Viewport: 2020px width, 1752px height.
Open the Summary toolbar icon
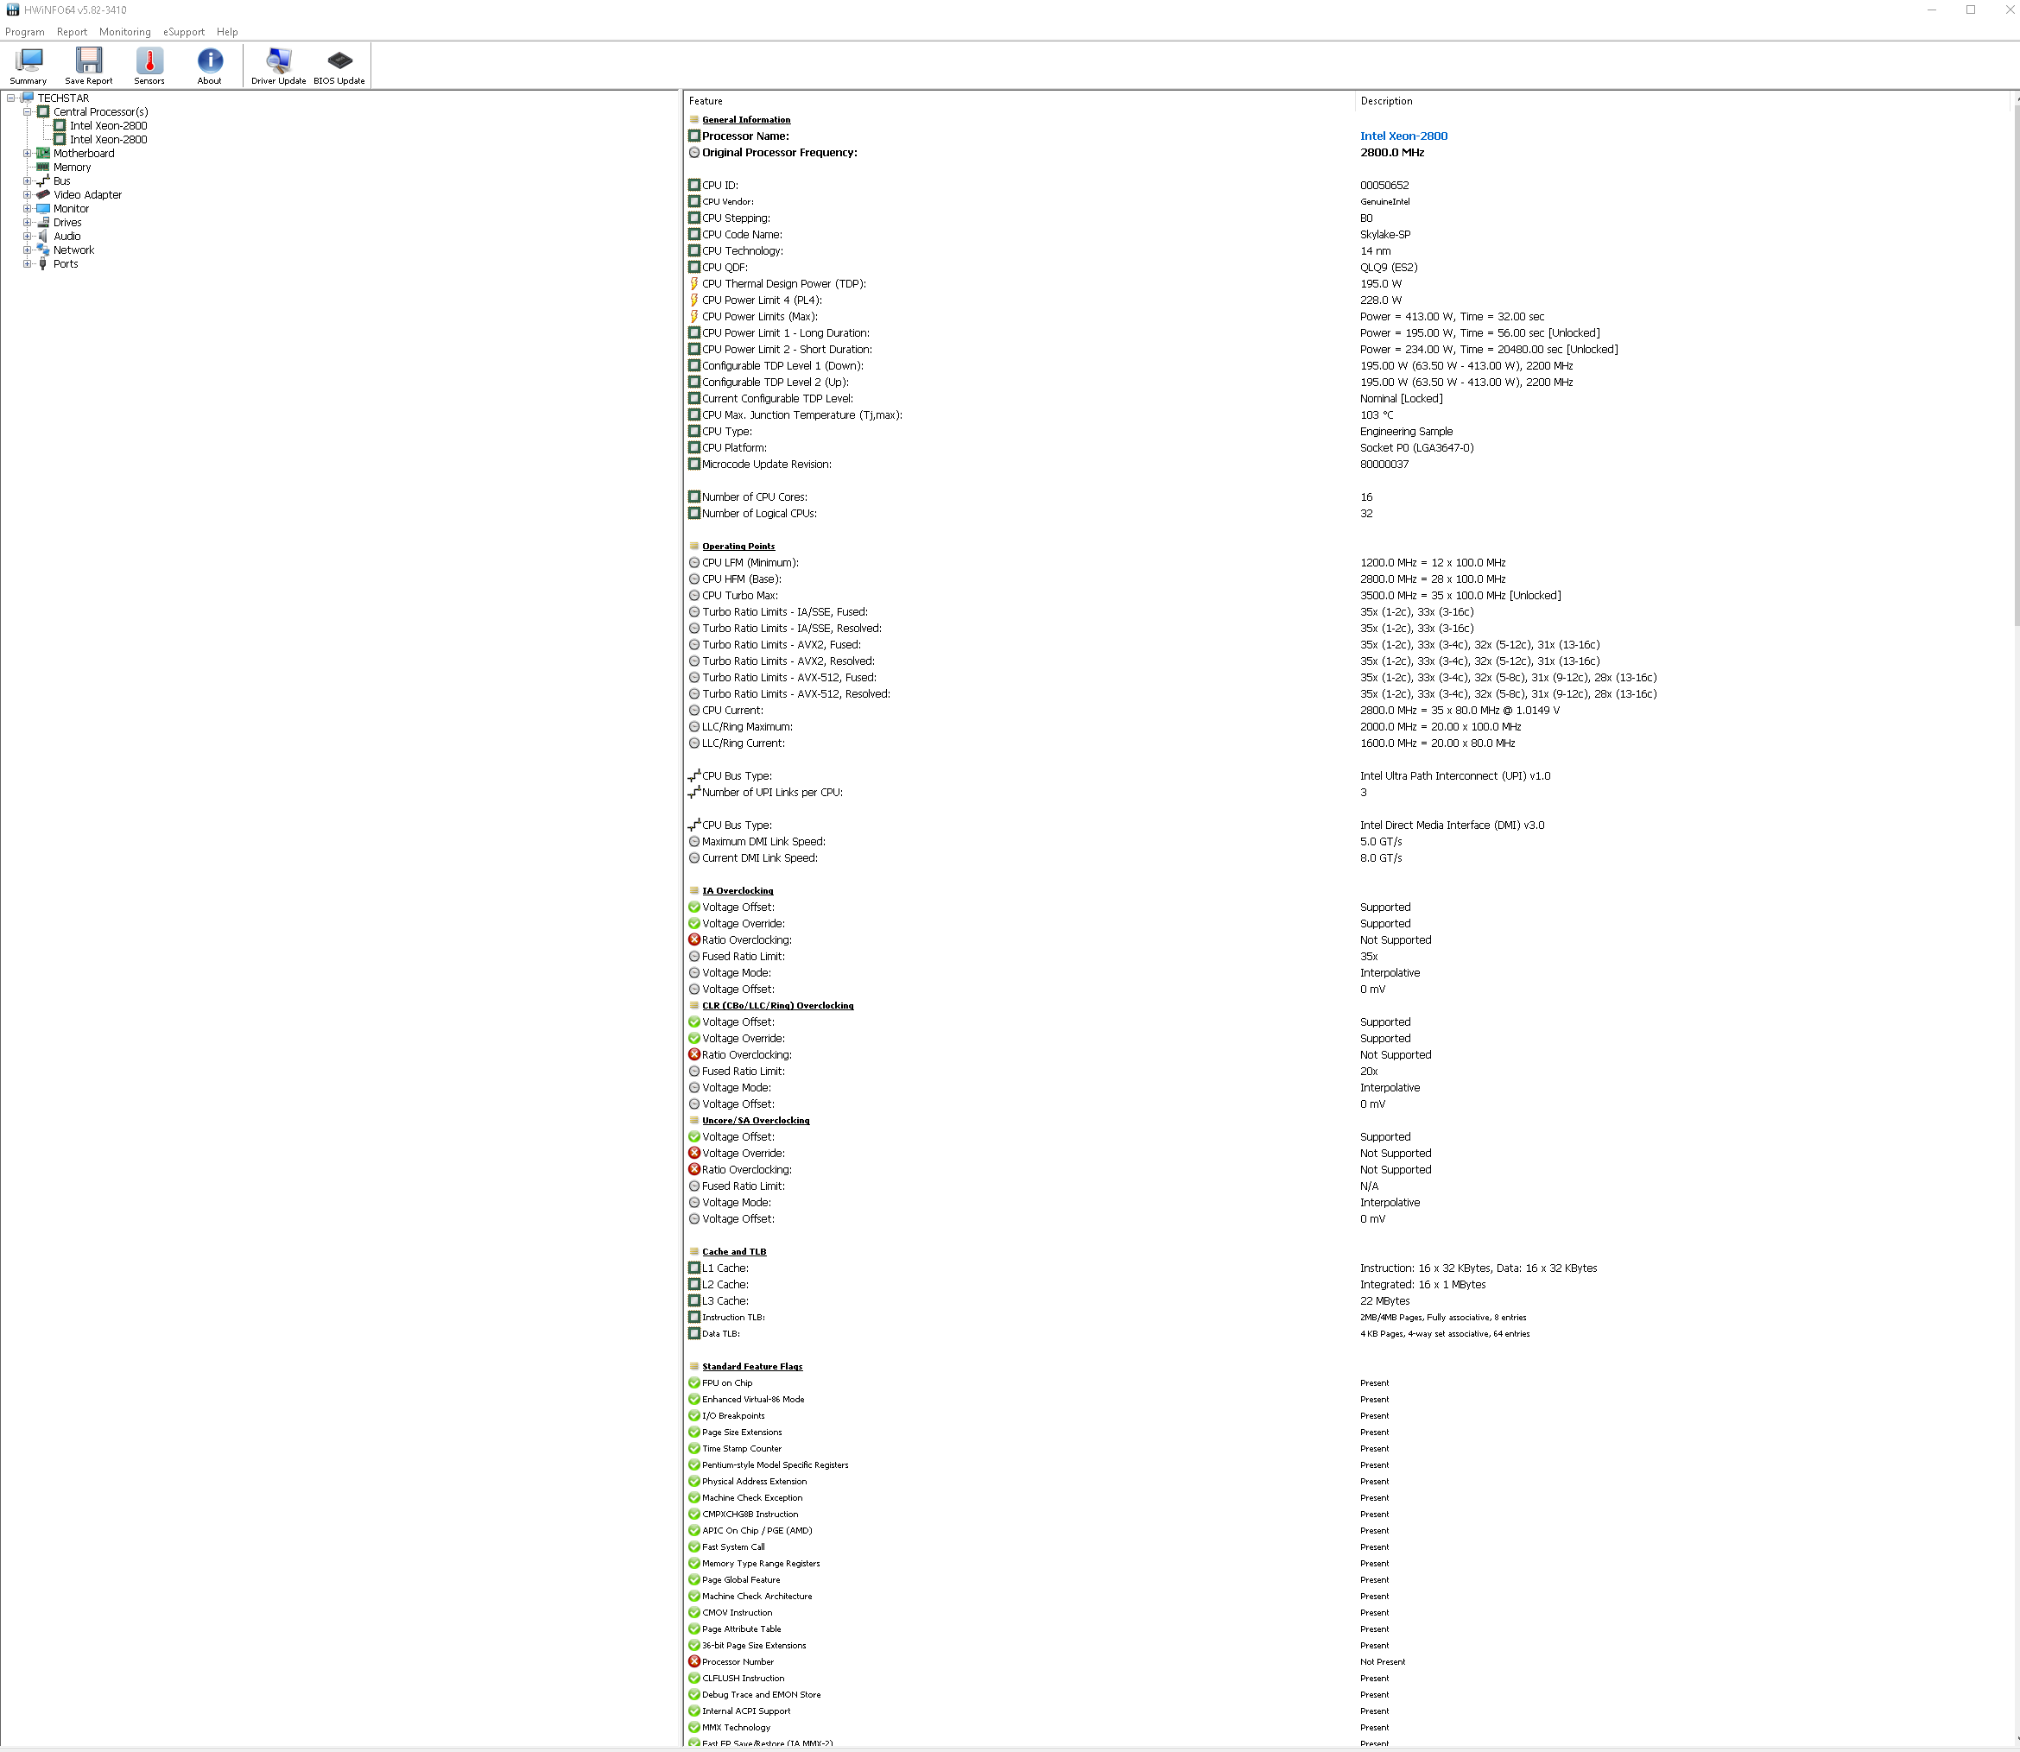[28, 66]
